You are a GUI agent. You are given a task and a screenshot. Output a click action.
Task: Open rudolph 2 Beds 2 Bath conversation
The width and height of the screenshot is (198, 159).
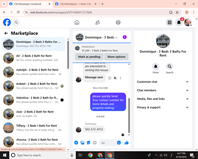[x=33, y=72]
